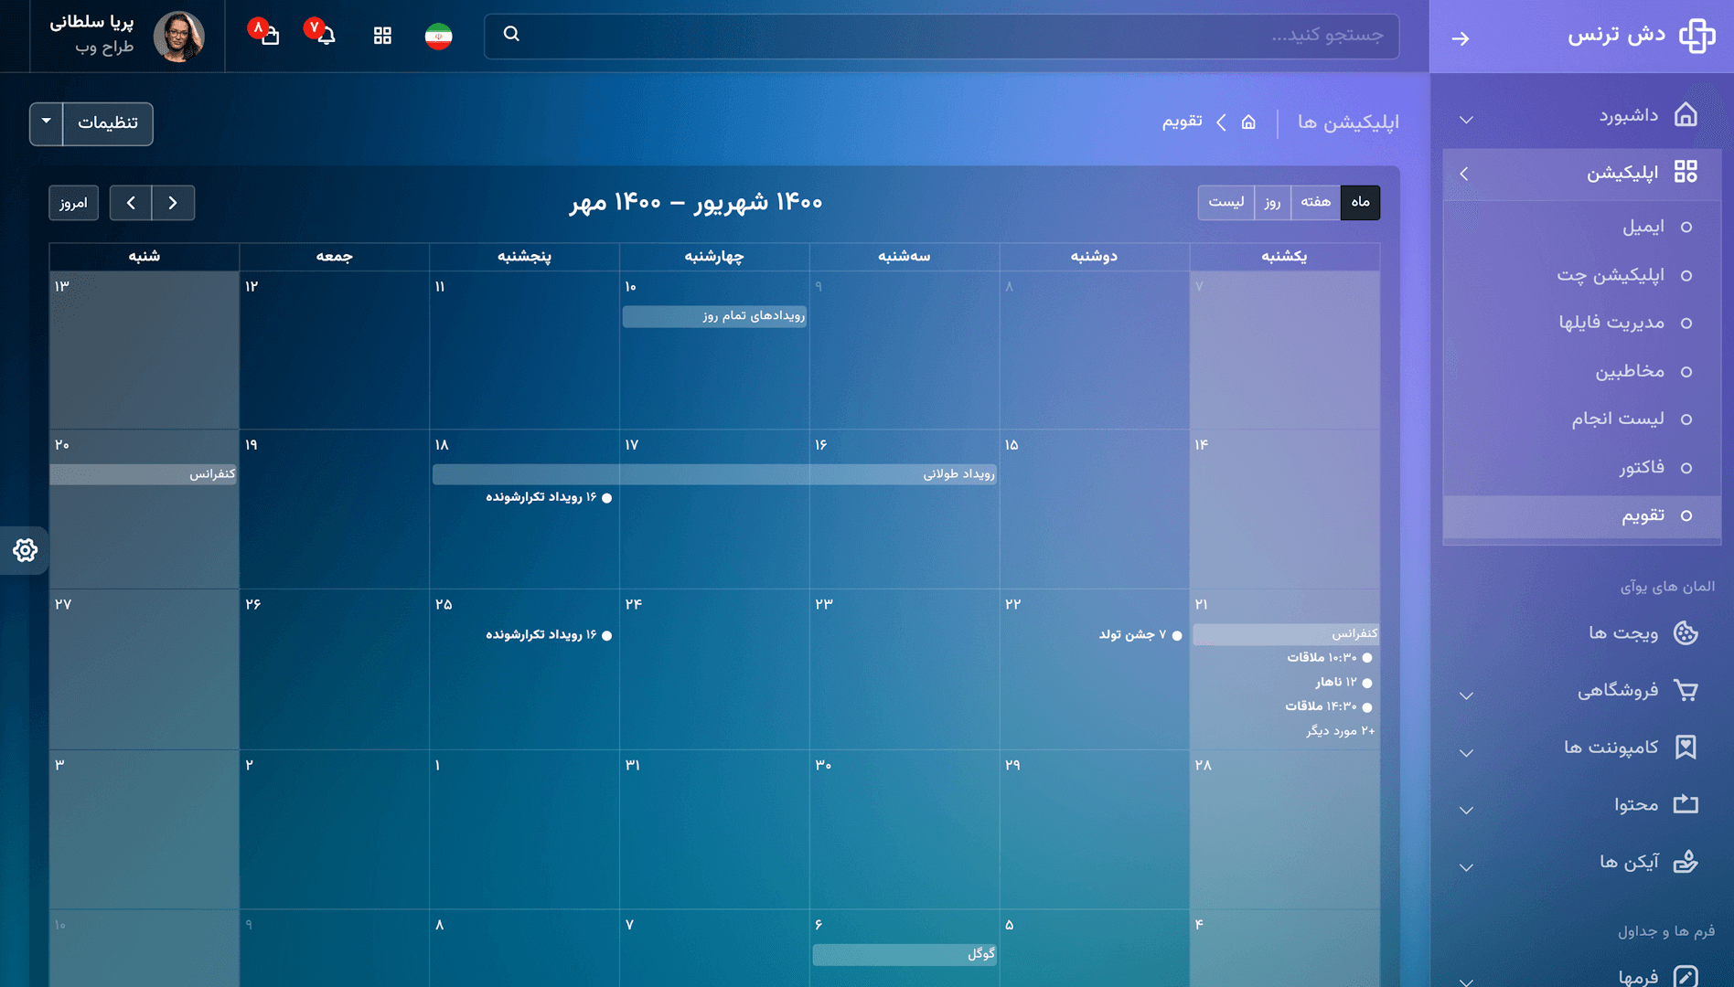Viewport: 1734px width, 987px height.
Task: Switch to Month view tab
Action: pyautogui.click(x=1360, y=203)
